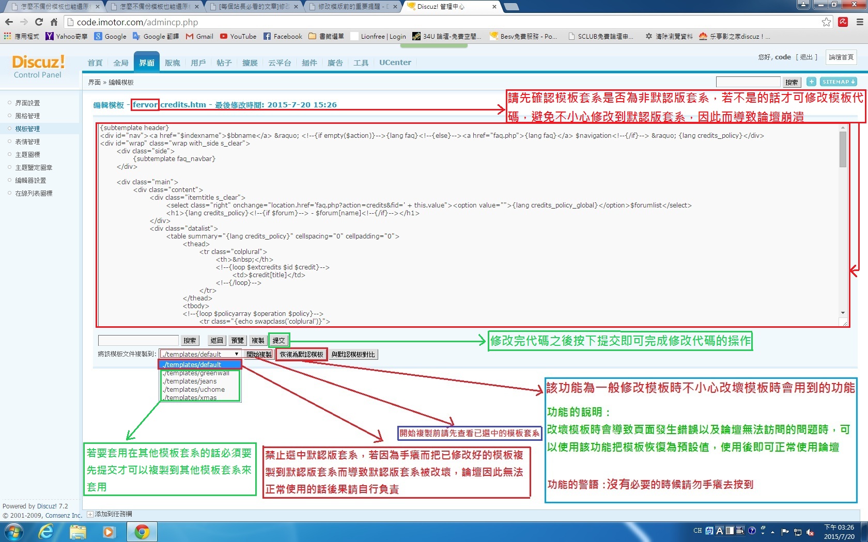The image size is (868, 542).
Task: Open the 云平台 admin tab
Action: (280, 63)
